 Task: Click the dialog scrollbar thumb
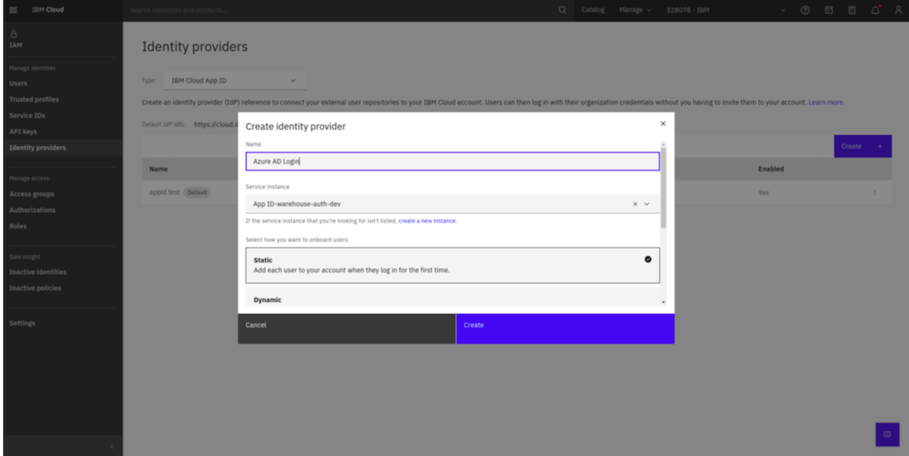coord(664,187)
